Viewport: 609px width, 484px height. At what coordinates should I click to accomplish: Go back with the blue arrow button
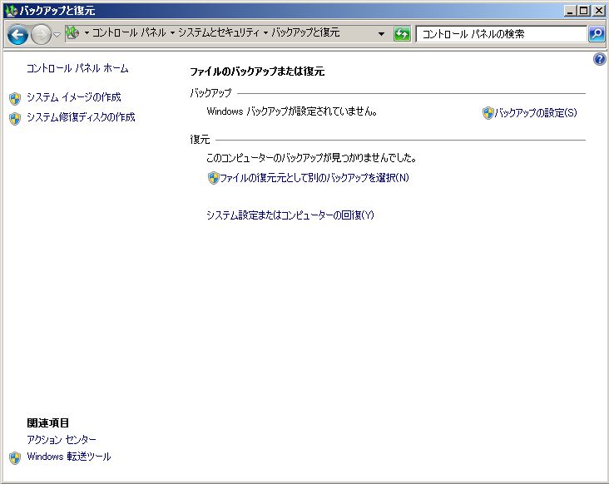coord(17,35)
